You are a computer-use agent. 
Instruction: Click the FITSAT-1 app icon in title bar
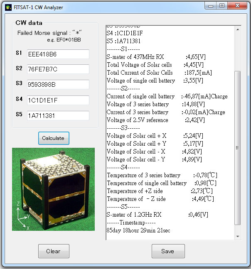[8, 7]
